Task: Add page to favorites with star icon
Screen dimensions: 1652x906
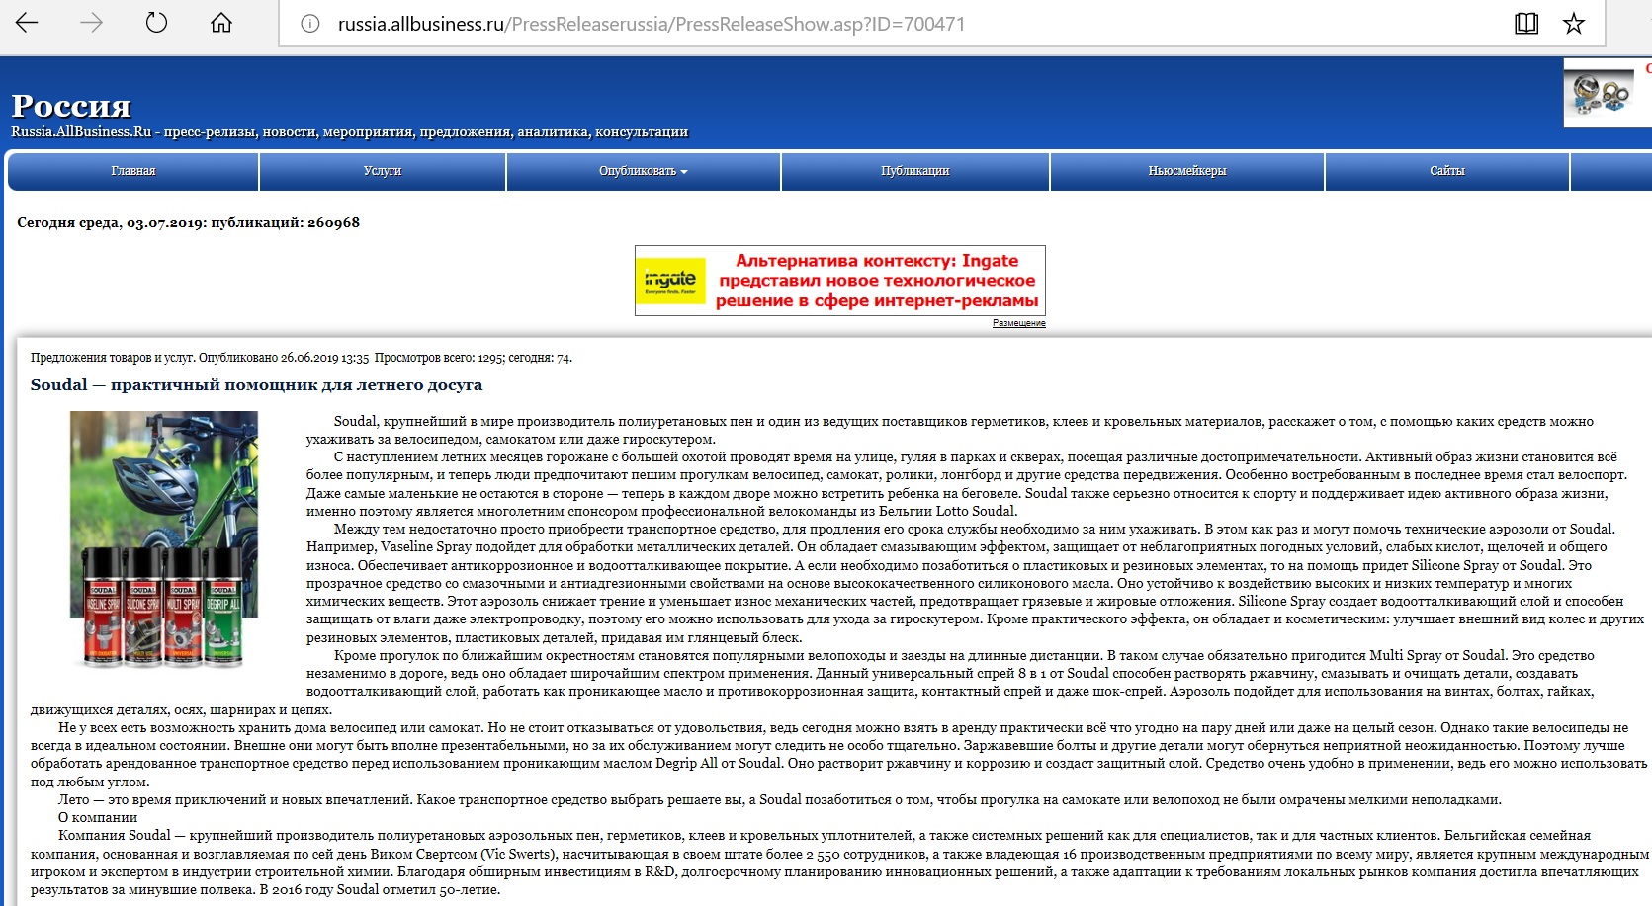Action: coord(1574,24)
